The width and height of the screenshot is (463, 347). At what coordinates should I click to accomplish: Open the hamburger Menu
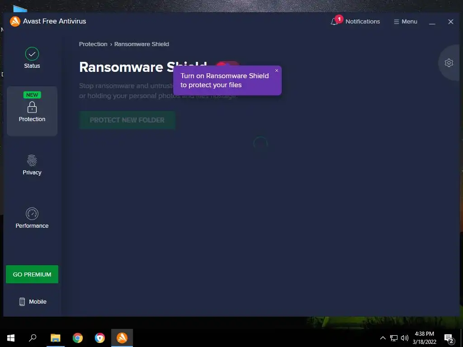point(406,22)
